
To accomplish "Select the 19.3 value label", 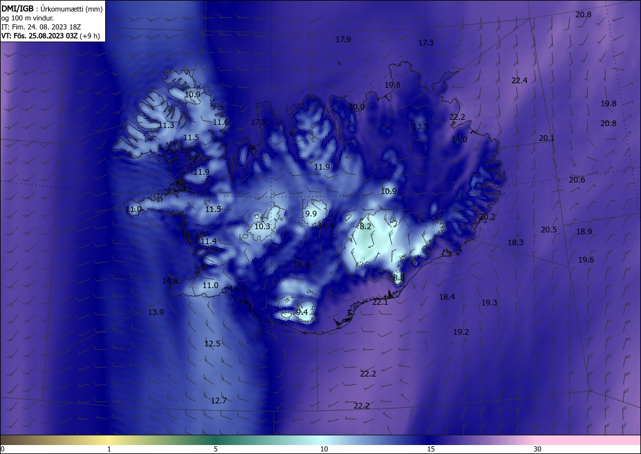I will point(489,302).
